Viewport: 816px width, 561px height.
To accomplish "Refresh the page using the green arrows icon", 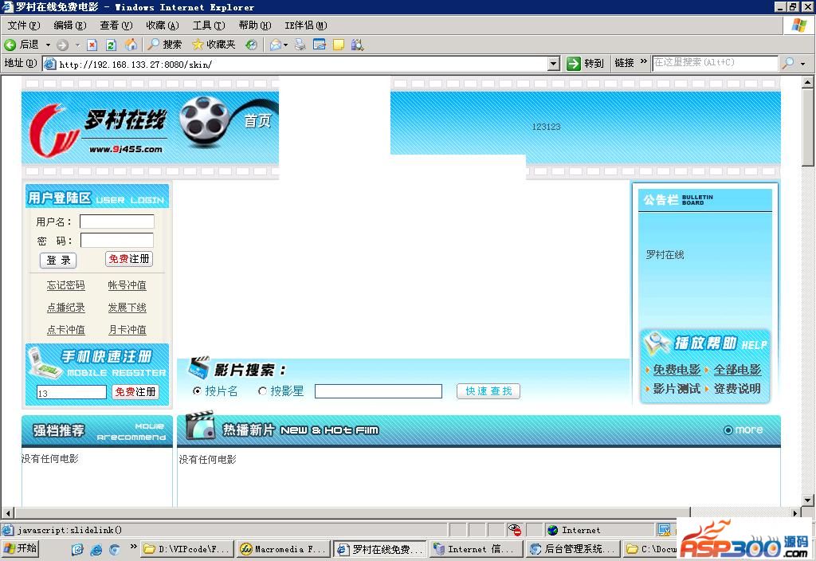I will point(111,45).
